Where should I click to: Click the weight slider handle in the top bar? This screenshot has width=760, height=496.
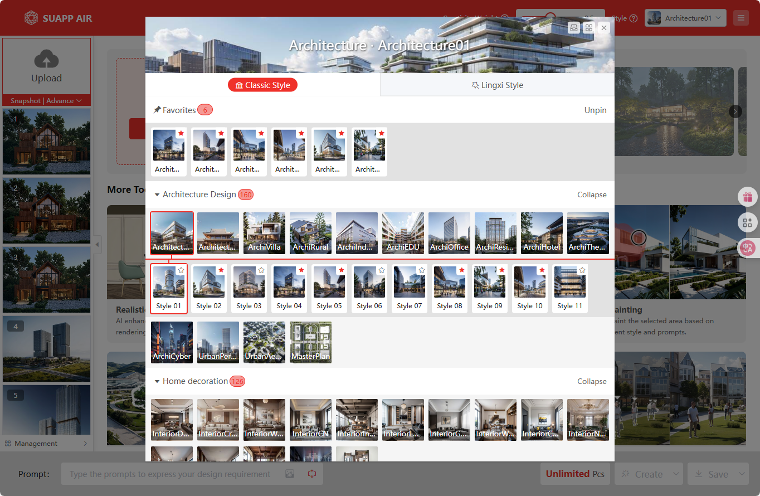(x=550, y=17)
